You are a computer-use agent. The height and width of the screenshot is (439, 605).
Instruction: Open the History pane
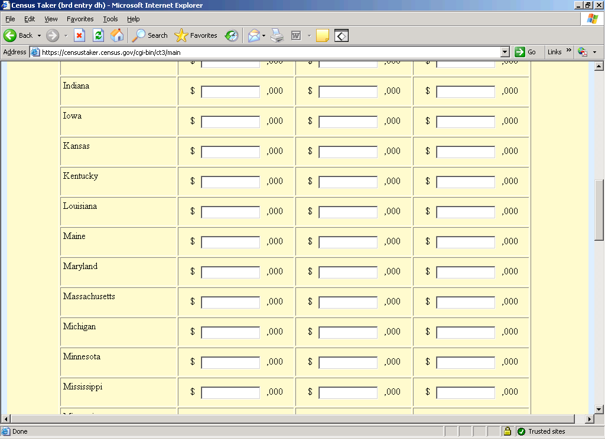231,35
